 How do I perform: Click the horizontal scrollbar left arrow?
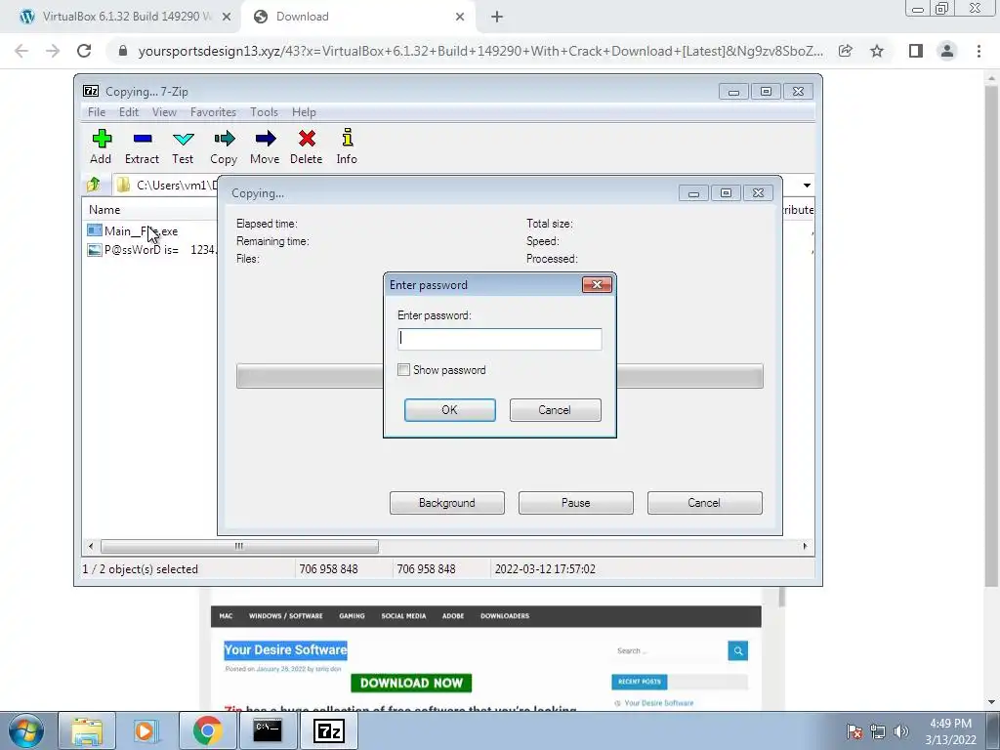pyautogui.click(x=91, y=546)
